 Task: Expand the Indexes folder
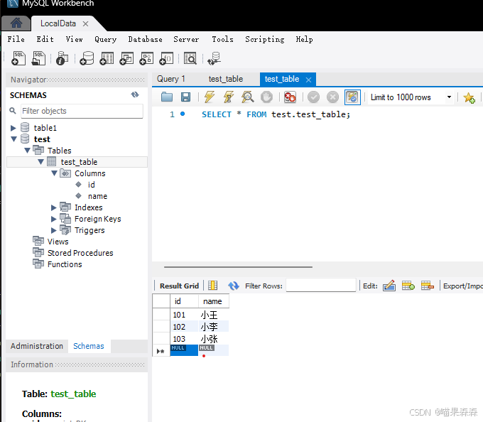coord(54,207)
